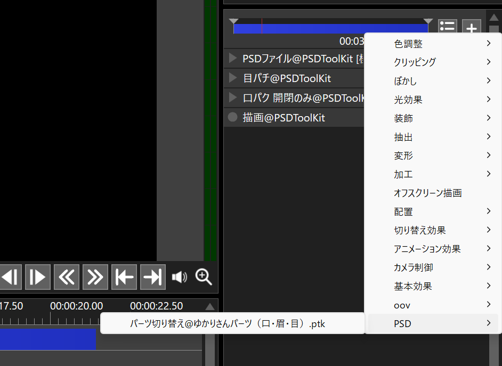Click the blue clip on the timeline
This screenshot has height=366, width=502.
[47, 339]
